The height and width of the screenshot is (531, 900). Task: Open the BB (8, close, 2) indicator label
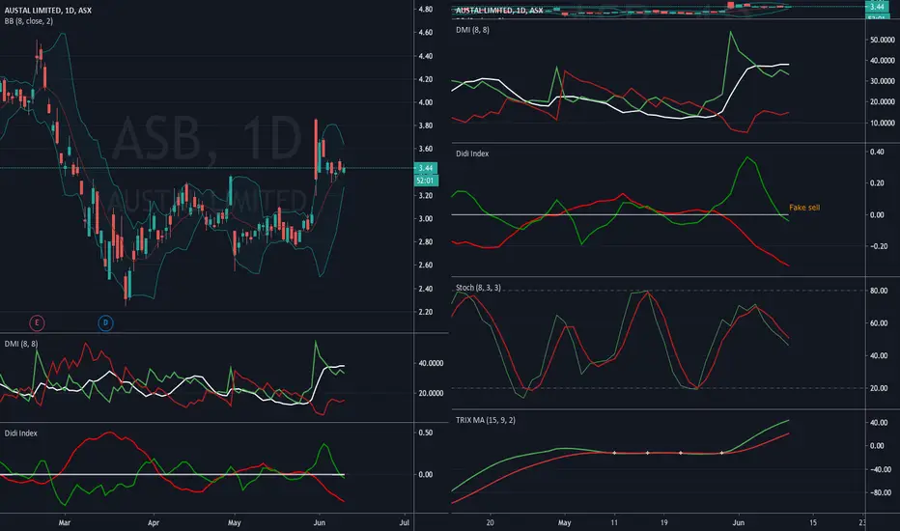coord(29,21)
